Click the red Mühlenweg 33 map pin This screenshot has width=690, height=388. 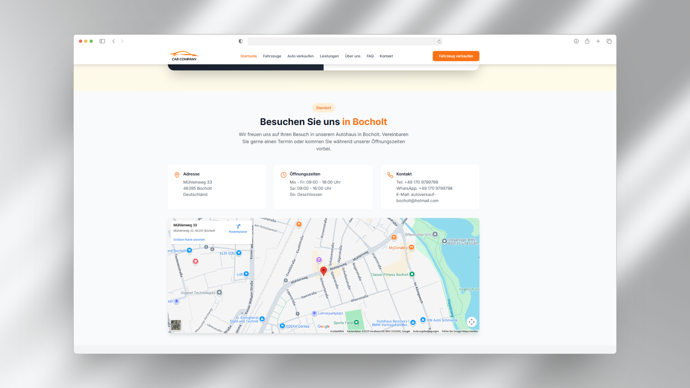point(323,271)
